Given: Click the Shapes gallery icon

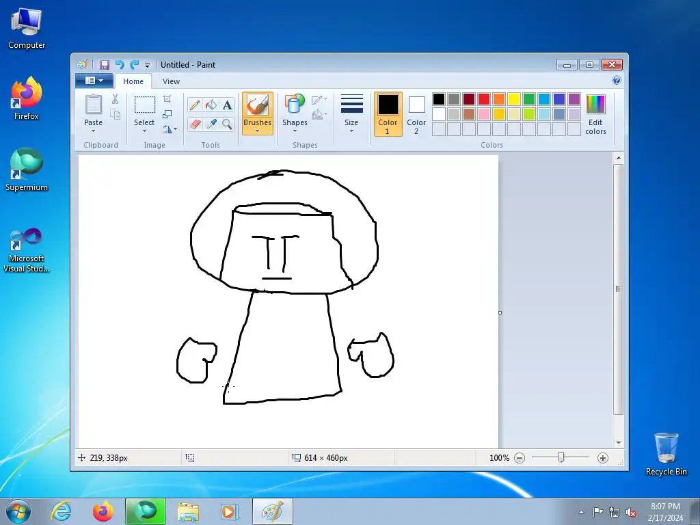Looking at the screenshot, I should coord(295,105).
